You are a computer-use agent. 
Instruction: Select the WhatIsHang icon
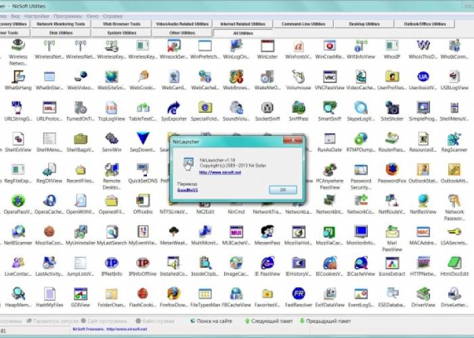(x=18, y=76)
